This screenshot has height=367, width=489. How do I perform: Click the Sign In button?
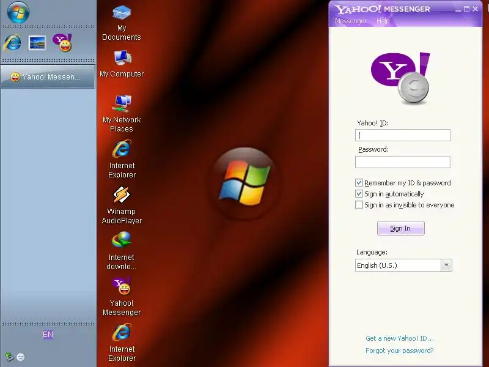401,228
